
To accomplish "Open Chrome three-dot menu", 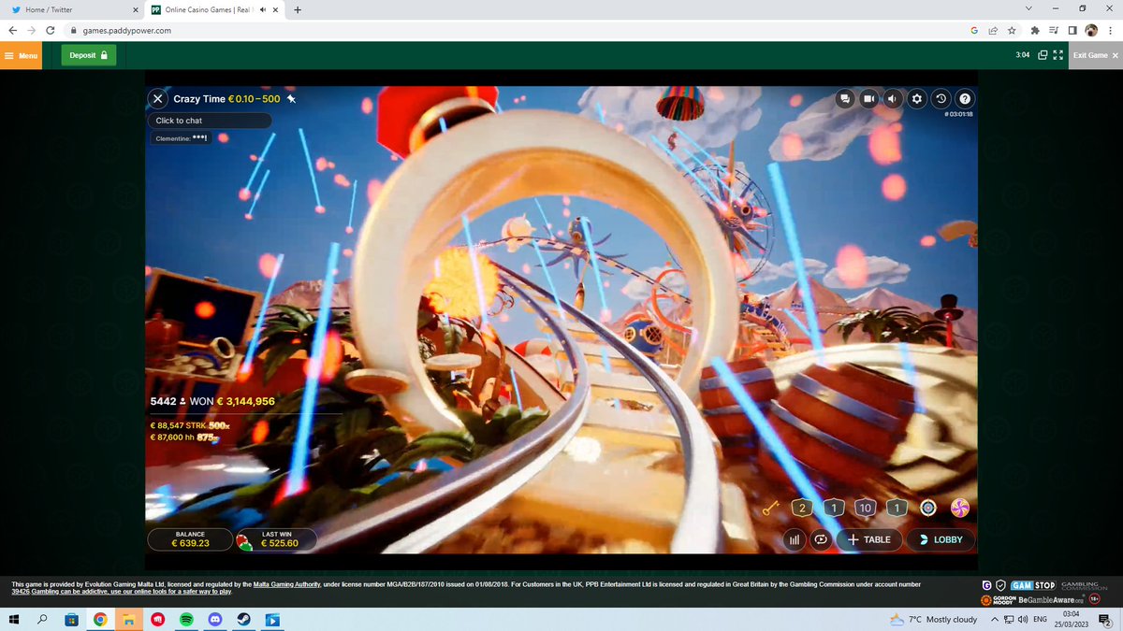I will 1110,31.
